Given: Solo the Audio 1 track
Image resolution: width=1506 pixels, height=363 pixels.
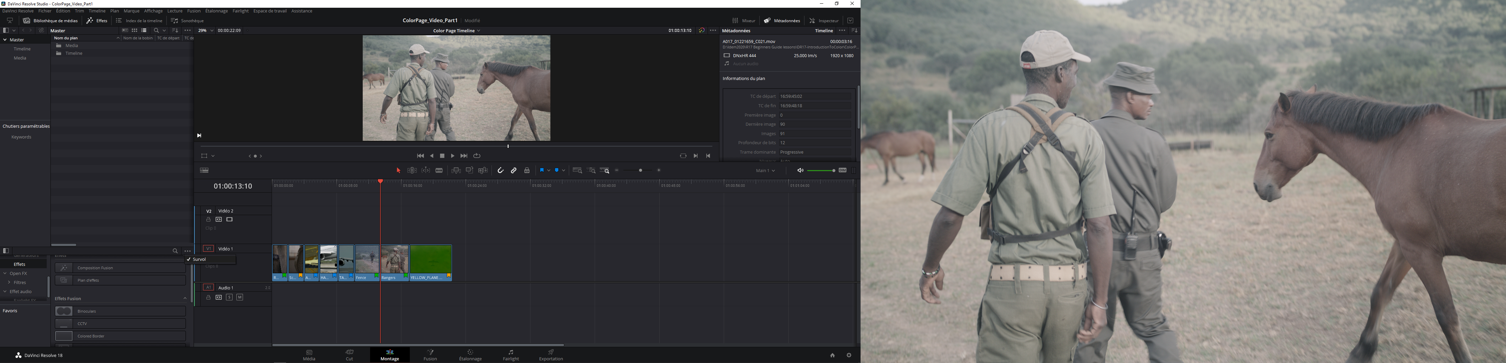Looking at the screenshot, I should pyautogui.click(x=229, y=297).
